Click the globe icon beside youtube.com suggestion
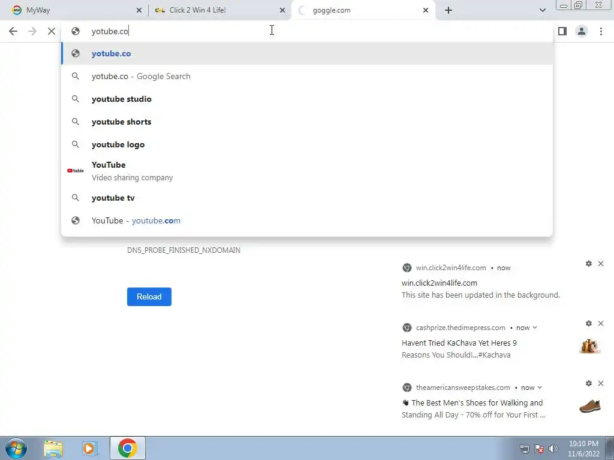Screen dimensions: 614x460 [x=76, y=220]
